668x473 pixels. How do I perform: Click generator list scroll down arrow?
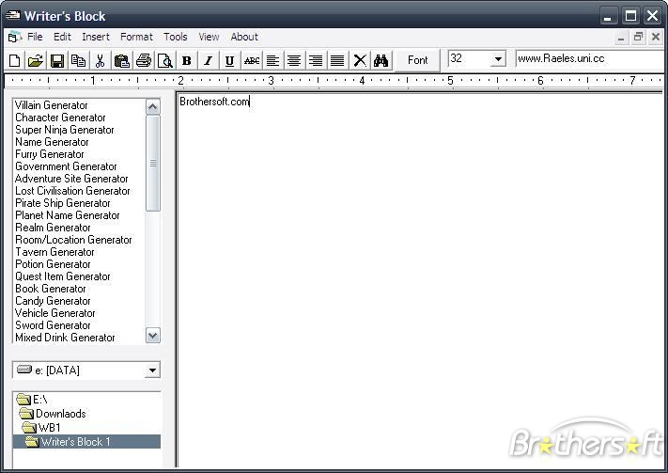point(153,335)
